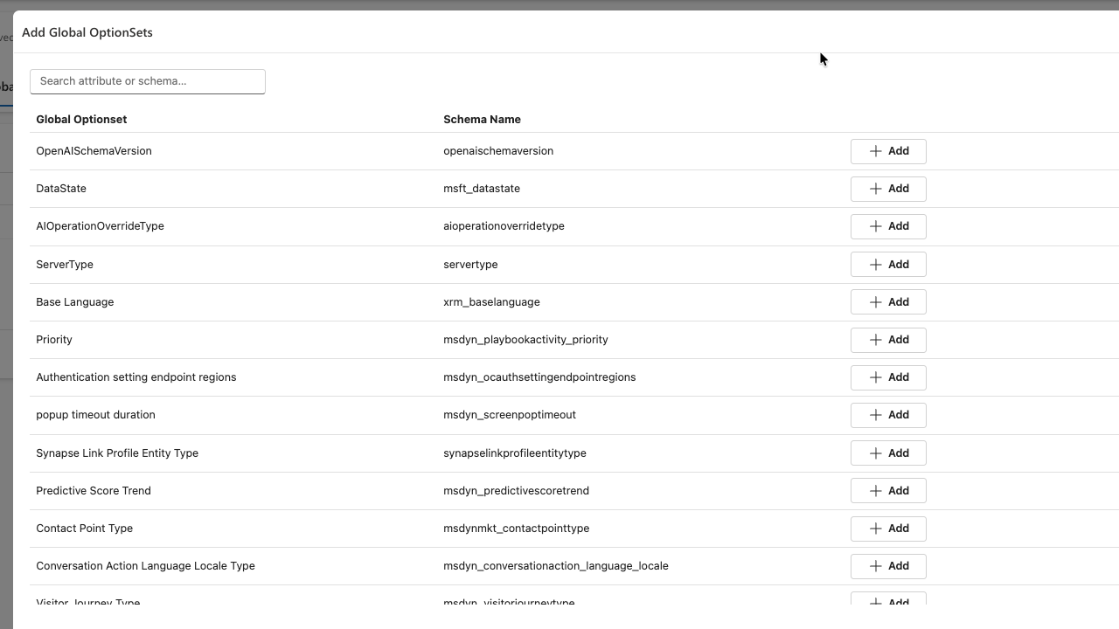Screen dimensions: 1119x629
Task: Select the Schema Name column header
Action: tap(482, 120)
